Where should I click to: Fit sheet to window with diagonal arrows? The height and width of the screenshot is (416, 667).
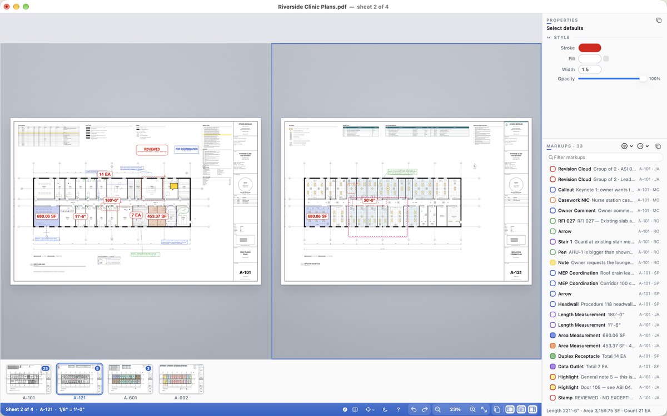click(484, 409)
